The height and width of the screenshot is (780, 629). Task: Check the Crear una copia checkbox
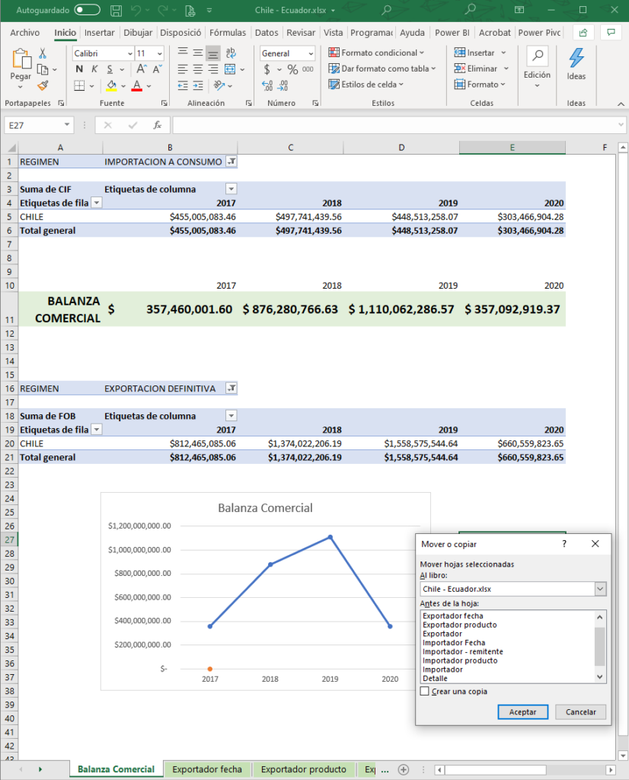424,692
